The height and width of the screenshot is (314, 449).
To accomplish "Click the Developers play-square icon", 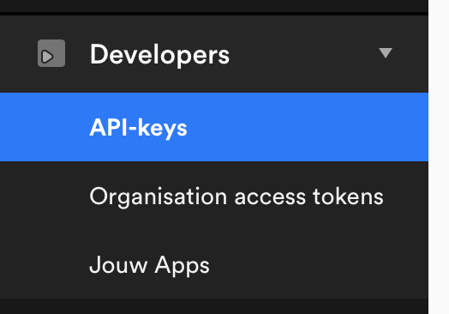I will coord(51,53).
